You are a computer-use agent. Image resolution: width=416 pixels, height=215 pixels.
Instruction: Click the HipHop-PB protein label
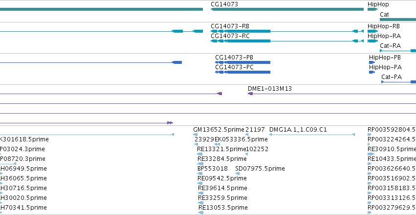(385, 58)
